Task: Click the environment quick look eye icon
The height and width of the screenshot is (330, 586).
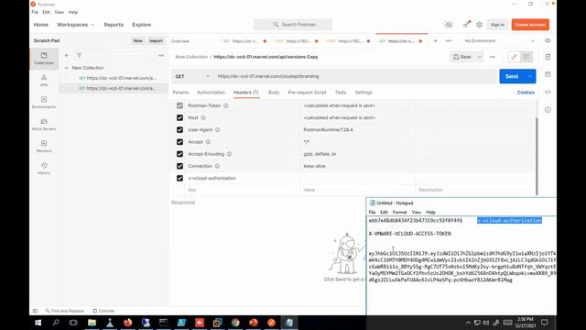Action: (548, 40)
